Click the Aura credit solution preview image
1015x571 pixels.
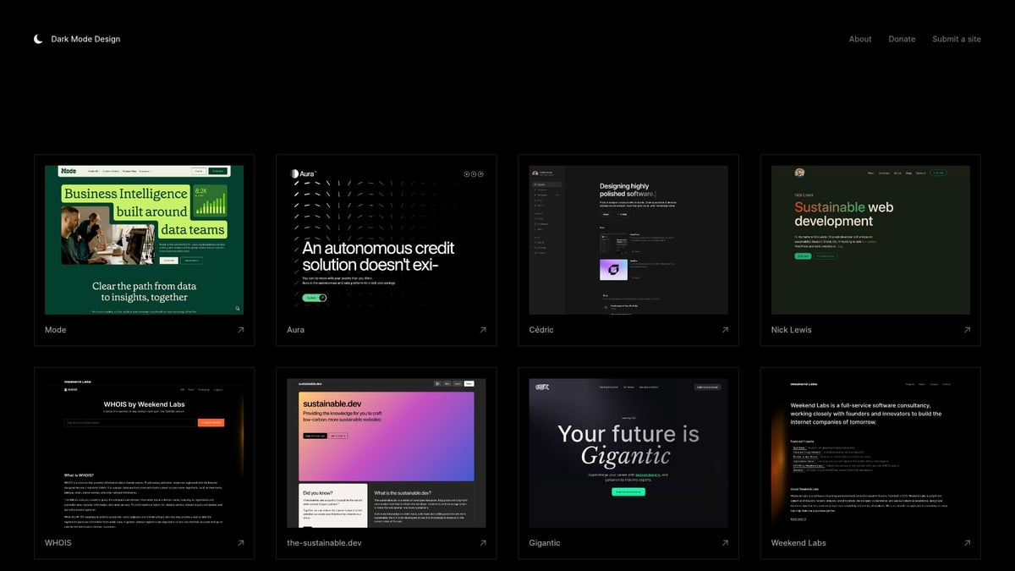(x=386, y=239)
